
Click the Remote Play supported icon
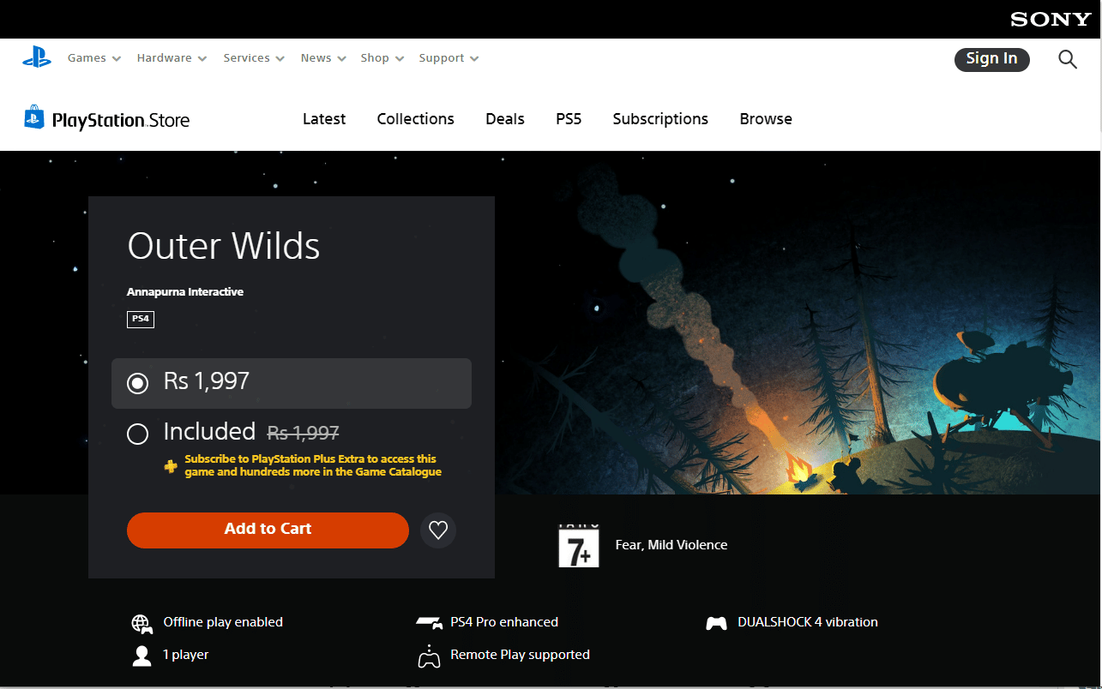point(428,656)
